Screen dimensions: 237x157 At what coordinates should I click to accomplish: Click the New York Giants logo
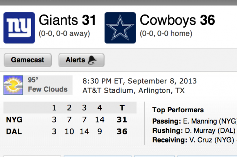19,28
